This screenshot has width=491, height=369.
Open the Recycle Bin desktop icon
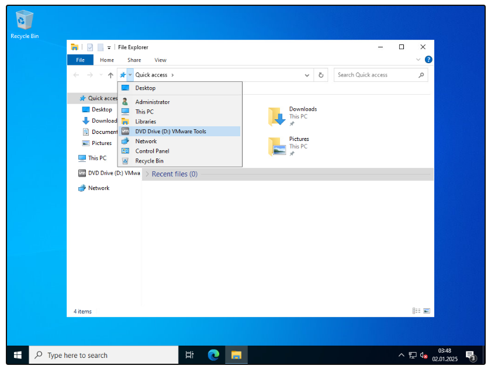(x=25, y=25)
